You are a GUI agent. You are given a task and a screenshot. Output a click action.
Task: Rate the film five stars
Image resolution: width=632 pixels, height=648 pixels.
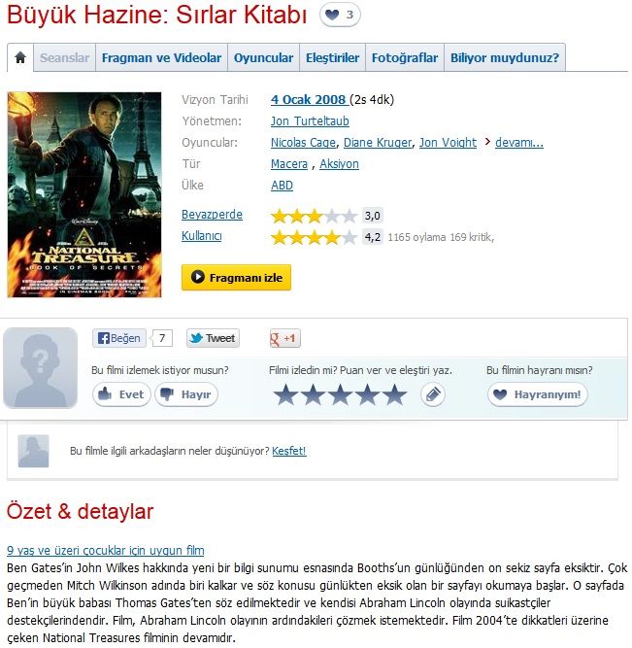pyautogui.click(x=395, y=394)
